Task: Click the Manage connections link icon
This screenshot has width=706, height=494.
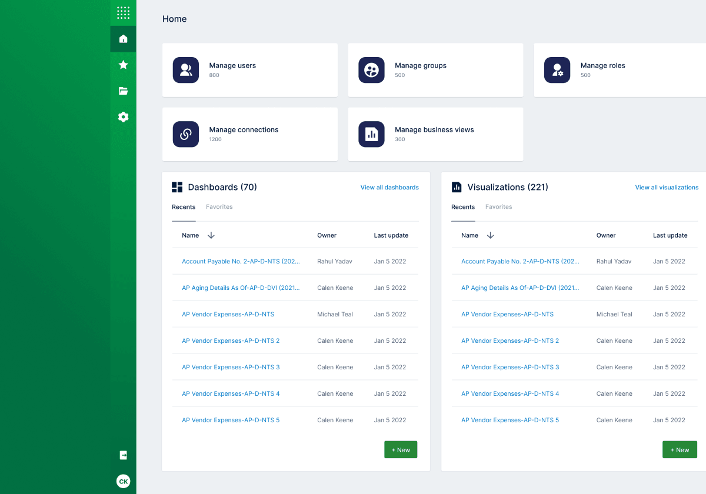Action: pyautogui.click(x=186, y=134)
